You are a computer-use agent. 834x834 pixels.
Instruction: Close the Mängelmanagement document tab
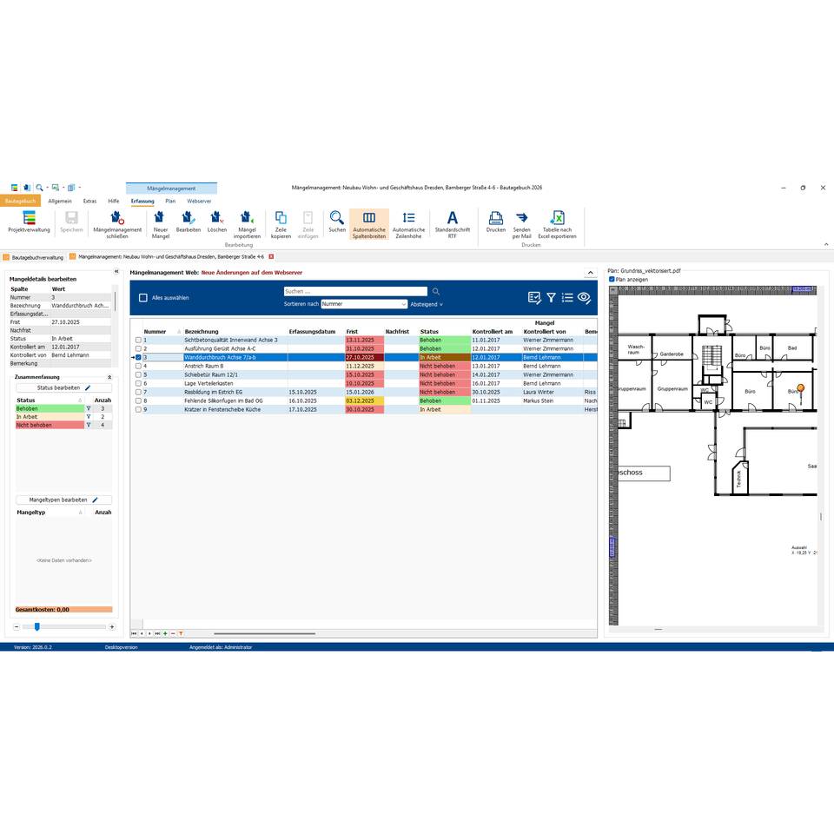click(x=271, y=256)
